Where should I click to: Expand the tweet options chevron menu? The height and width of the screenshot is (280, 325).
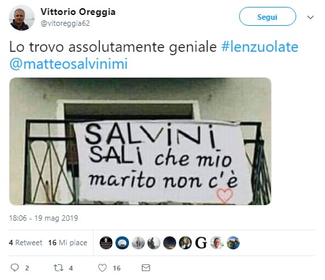click(x=311, y=17)
